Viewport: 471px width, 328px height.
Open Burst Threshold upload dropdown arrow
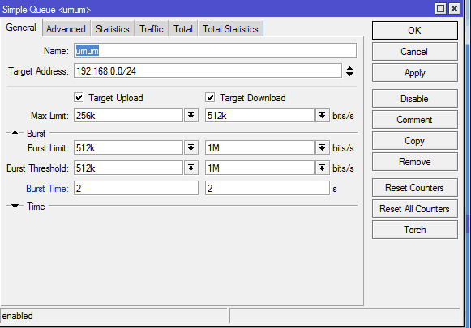click(x=191, y=168)
